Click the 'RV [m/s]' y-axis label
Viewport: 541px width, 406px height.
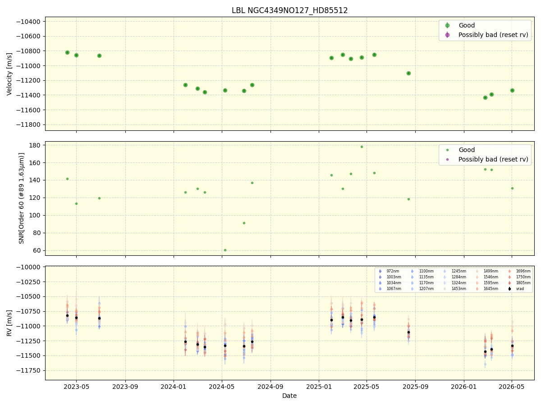(x=9, y=323)
